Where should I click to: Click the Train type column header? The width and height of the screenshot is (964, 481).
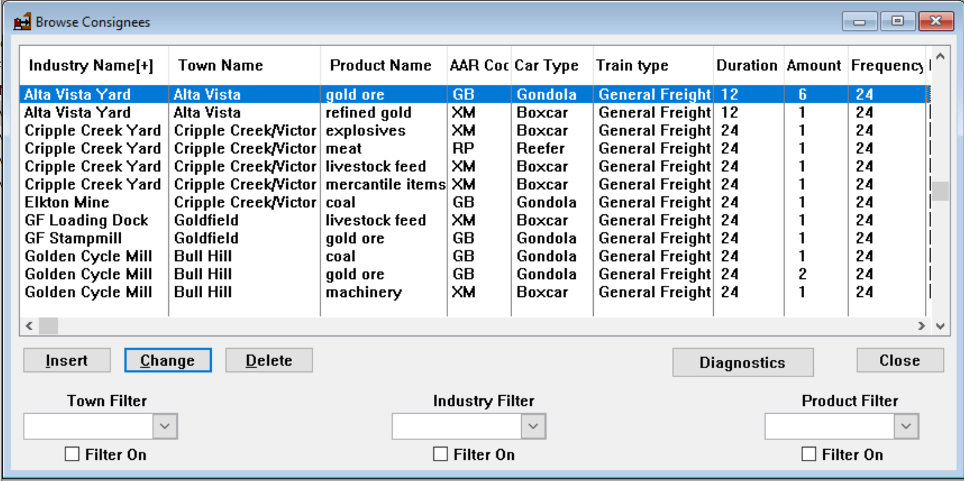[653, 65]
